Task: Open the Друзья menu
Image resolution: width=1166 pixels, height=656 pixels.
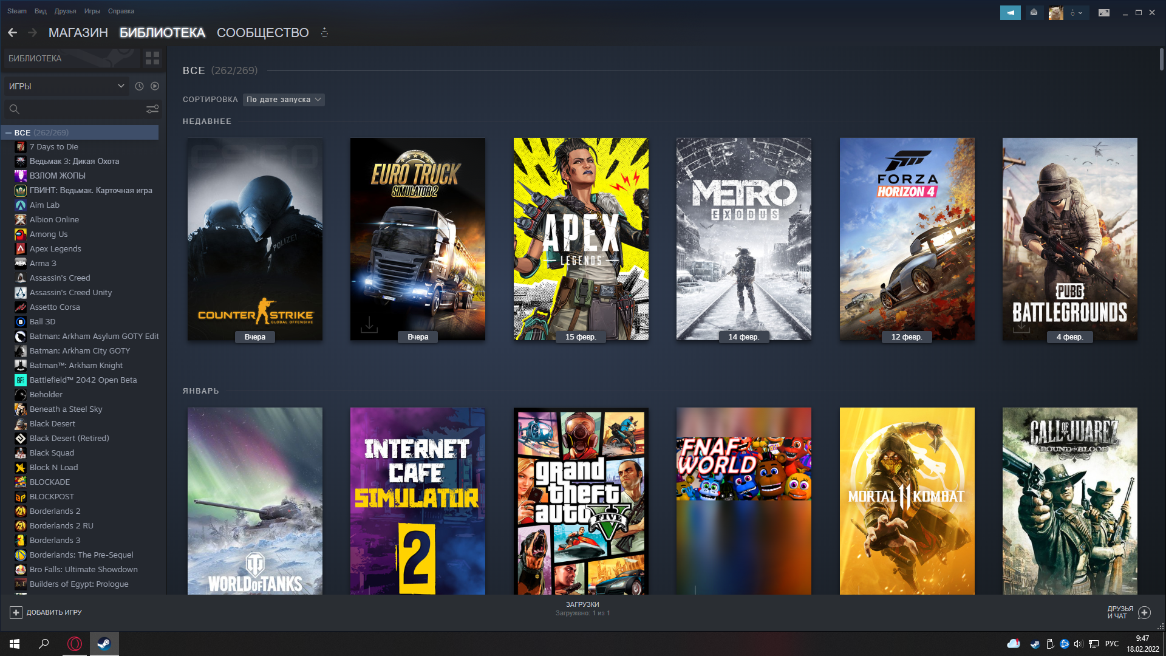Action: click(65, 11)
